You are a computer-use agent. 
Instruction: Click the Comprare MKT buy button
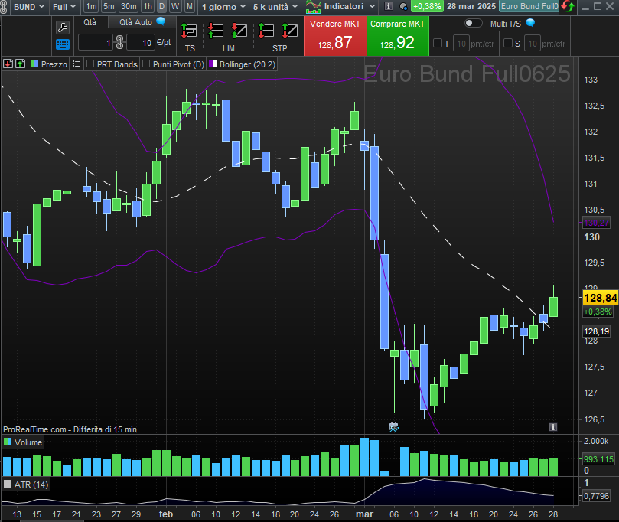click(x=397, y=37)
